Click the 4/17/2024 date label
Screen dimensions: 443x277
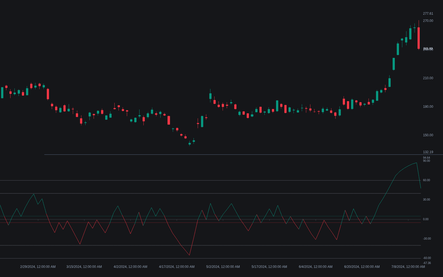177,267
